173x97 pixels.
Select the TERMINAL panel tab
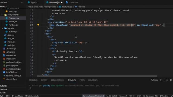[x=72, y=80]
